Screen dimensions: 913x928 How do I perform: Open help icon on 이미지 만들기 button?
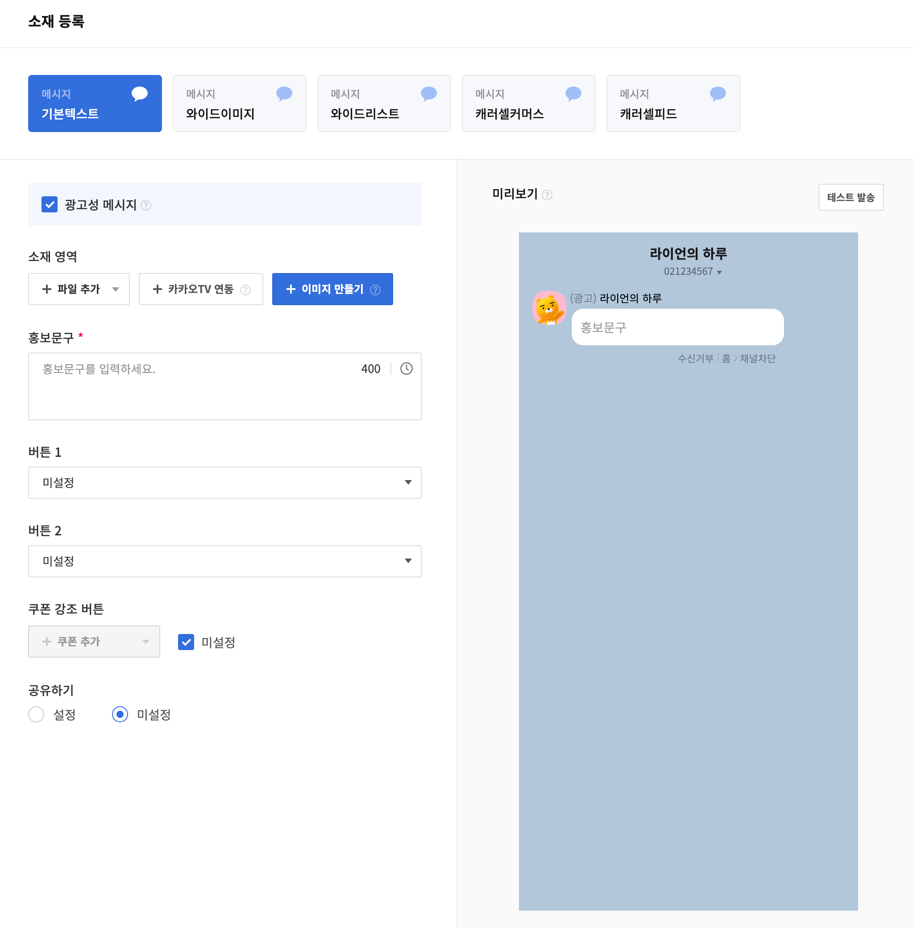pyautogui.click(x=375, y=290)
